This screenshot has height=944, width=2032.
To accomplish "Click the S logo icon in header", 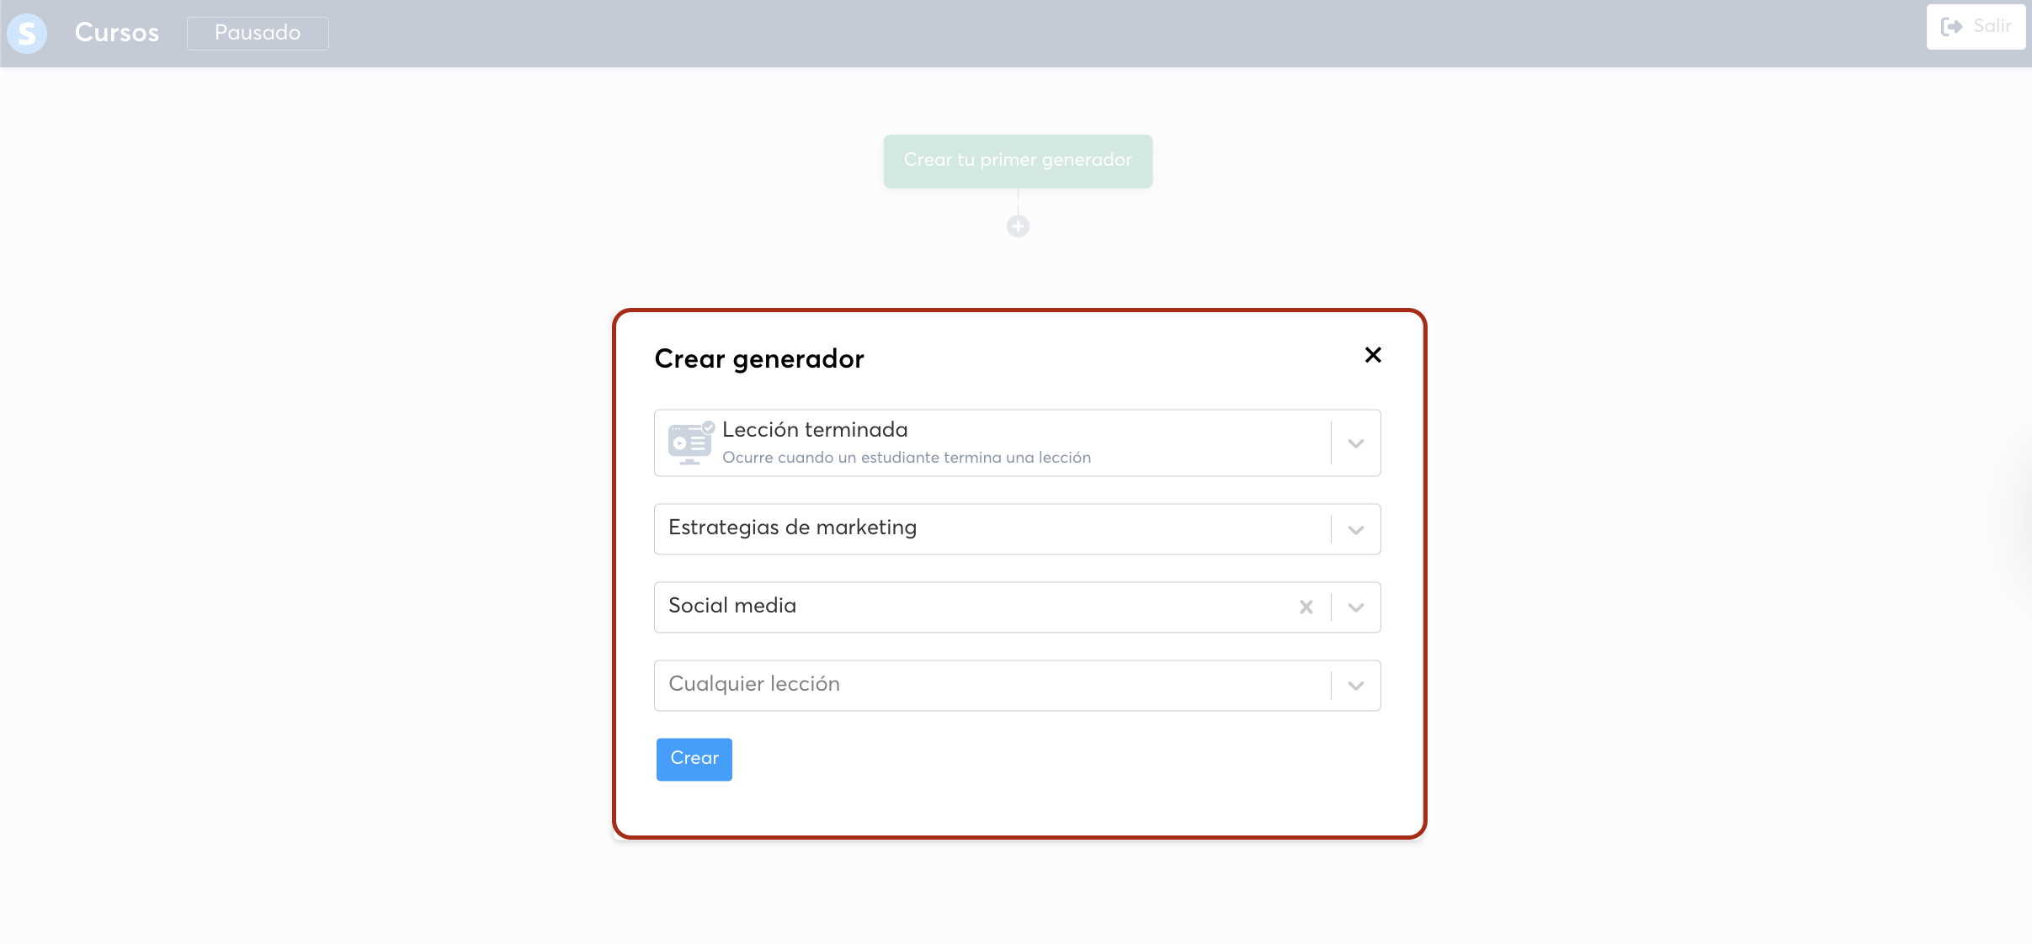I will pos(27,34).
